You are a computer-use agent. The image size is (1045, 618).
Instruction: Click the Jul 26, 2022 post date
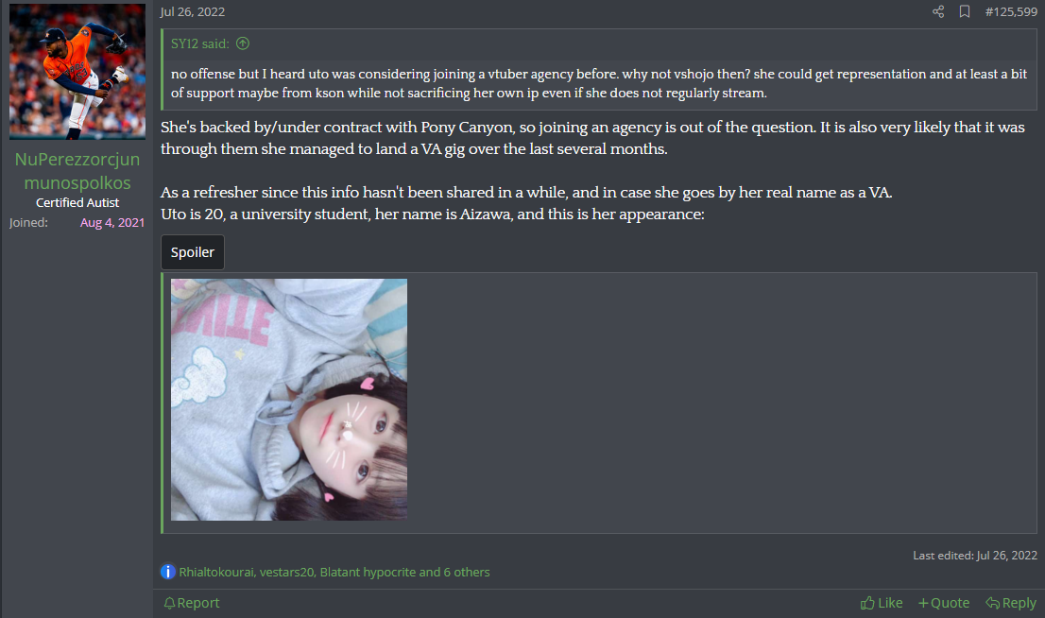coord(192,11)
